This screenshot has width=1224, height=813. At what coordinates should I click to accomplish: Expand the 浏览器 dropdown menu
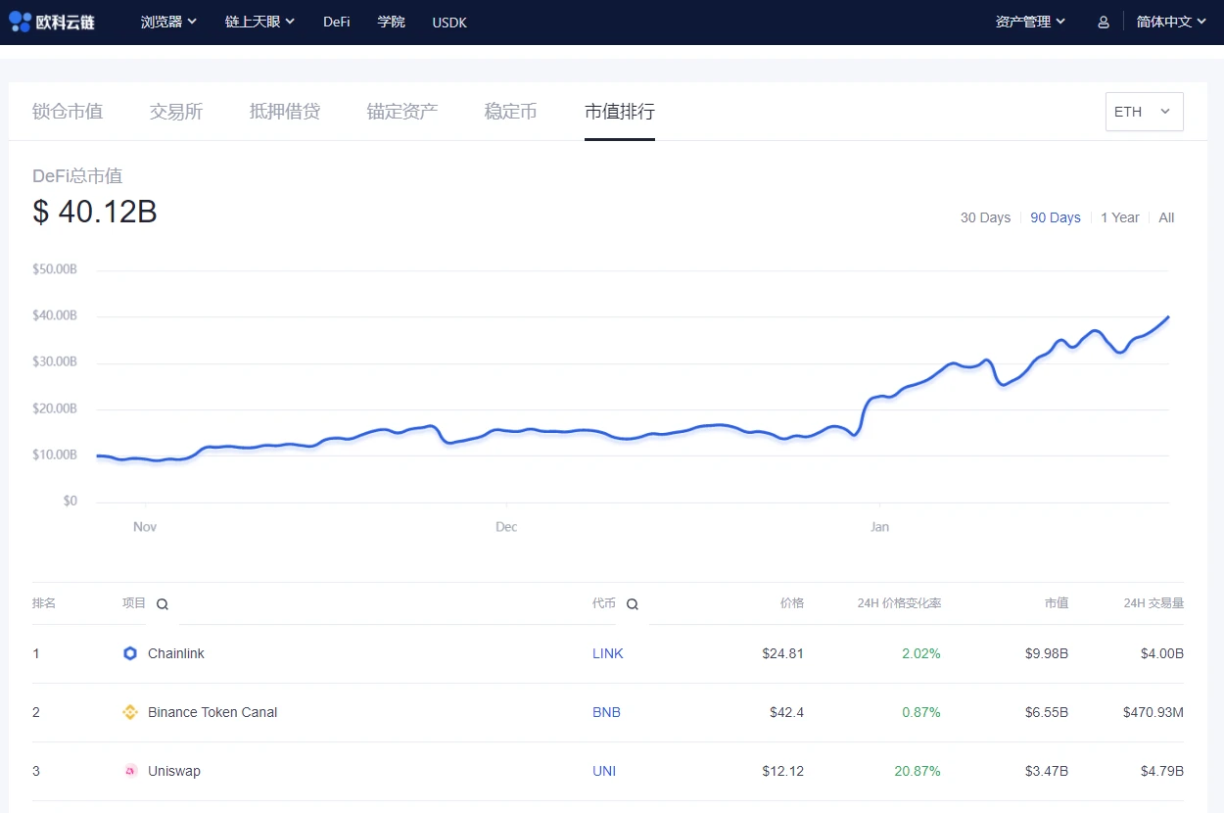click(168, 22)
